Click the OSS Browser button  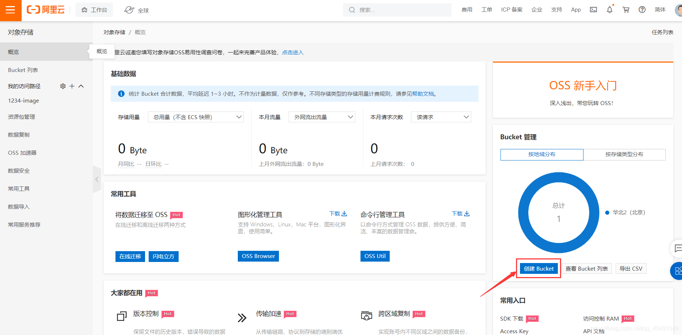point(258,256)
